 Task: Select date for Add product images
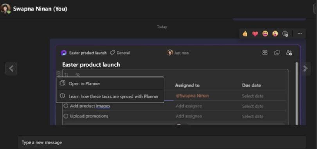tap(253, 106)
